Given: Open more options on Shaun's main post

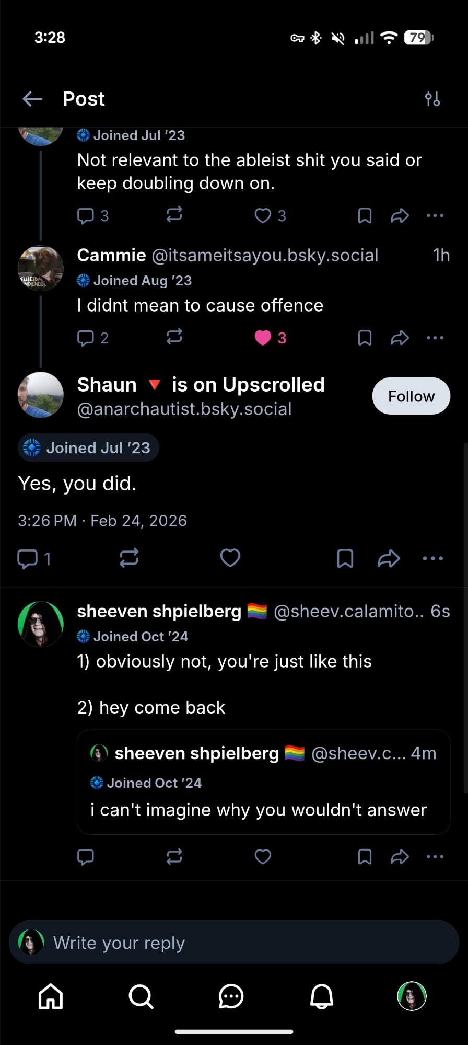Looking at the screenshot, I should (x=433, y=558).
